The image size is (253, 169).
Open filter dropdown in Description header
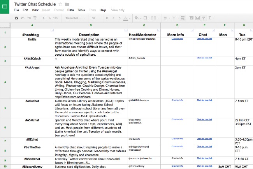click(x=126, y=30)
